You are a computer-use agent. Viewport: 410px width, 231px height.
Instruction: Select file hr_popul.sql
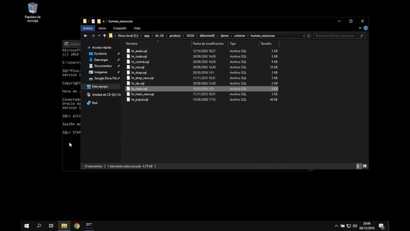click(x=140, y=99)
